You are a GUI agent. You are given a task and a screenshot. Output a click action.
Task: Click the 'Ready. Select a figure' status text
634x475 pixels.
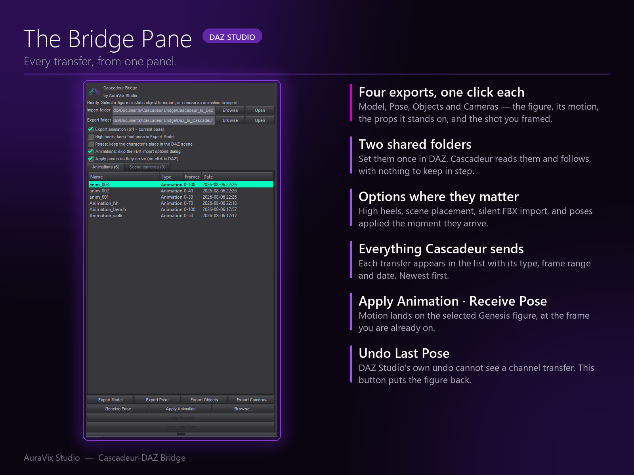pos(163,103)
